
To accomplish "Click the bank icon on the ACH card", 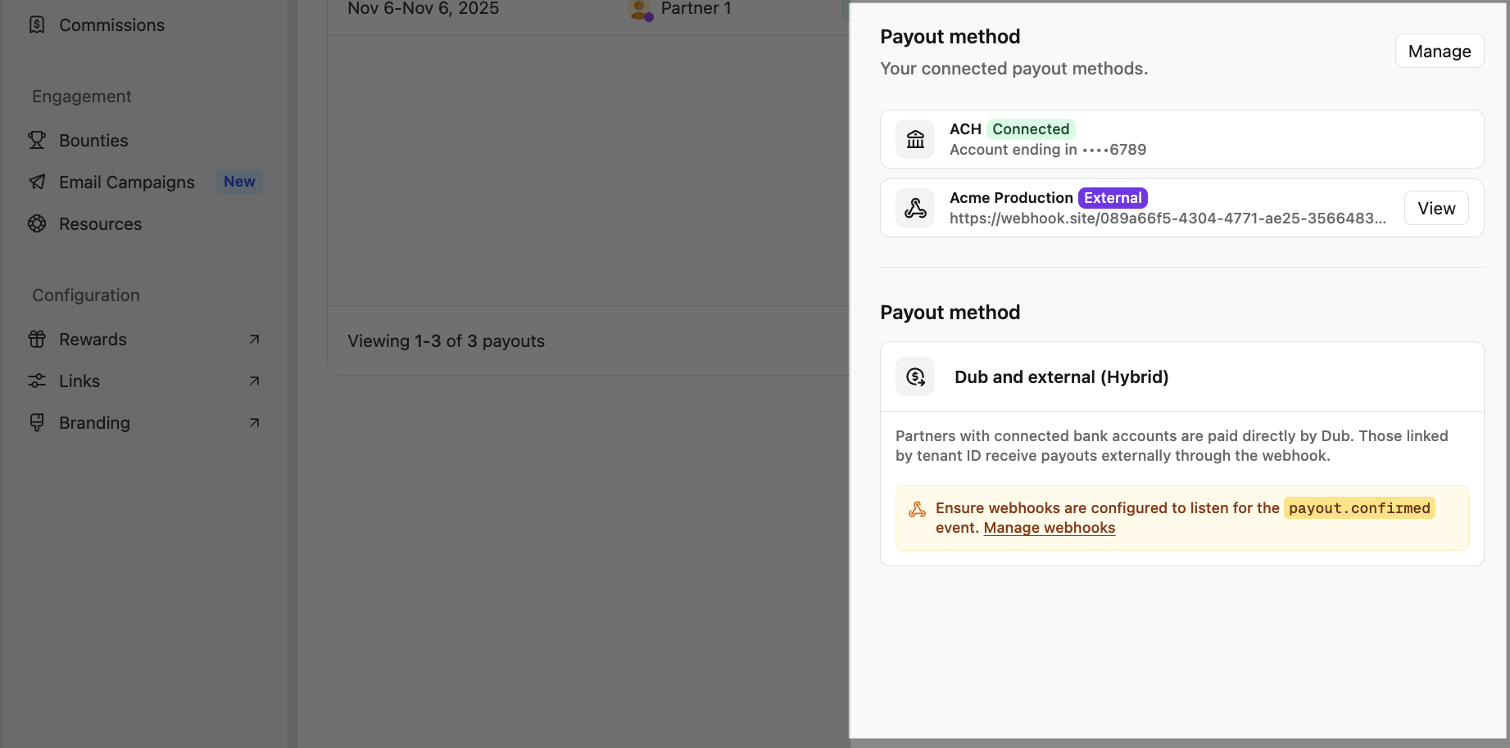I will click(x=914, y=139).
